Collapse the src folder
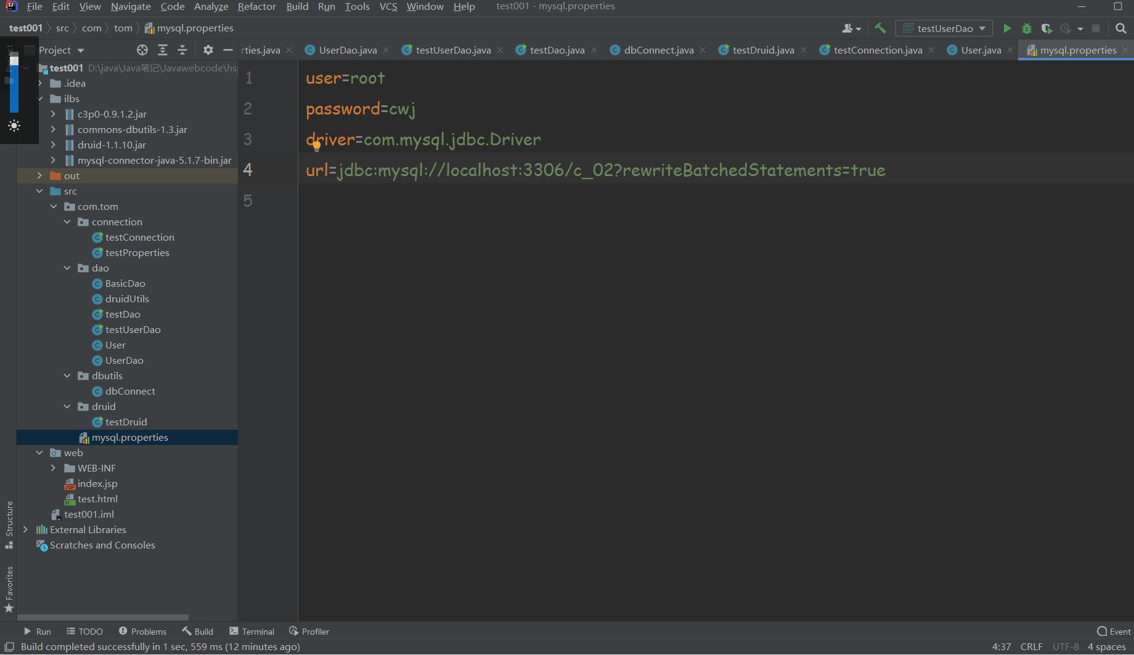 click(40, 191)
